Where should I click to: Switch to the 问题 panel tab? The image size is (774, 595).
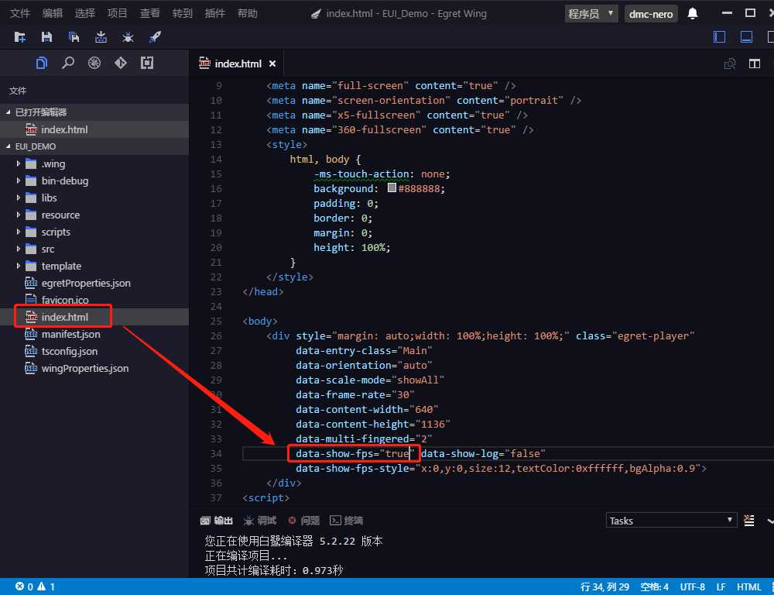[304, 521]
